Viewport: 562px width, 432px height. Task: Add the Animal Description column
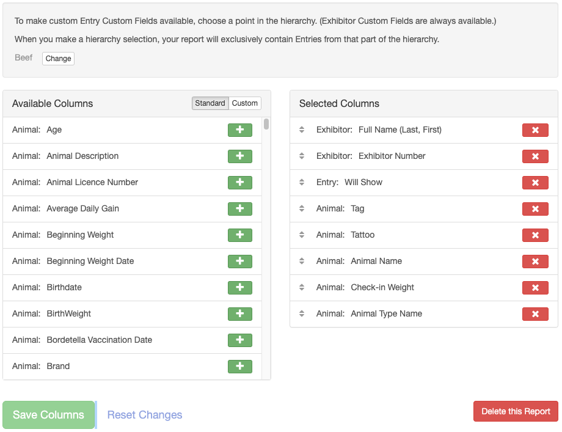click(x=241, y=156)
